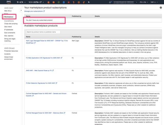The image size is (164, 125).
Task: Open Cross-site scripting conditions
Action: click(x=11, y=24)
